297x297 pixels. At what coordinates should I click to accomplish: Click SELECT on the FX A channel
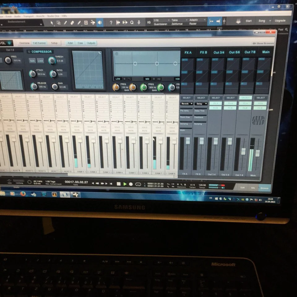coord(187,98)
